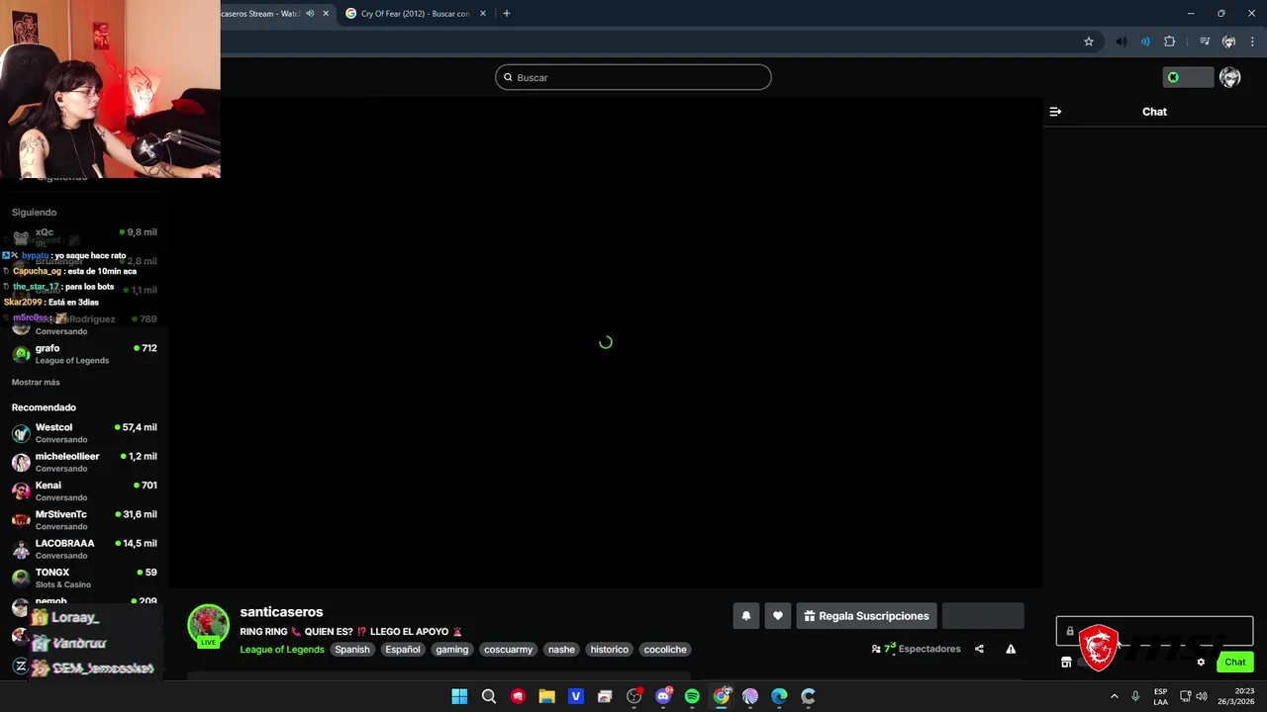Viewport: 1267px width, 712px height.
Task: Open the Chrome extensions puzzle icon
Action: (x=1170, y=42)
